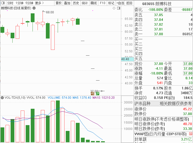Image resolution: width=193 pixels, height=143 pixels.
Task: Toggle the side panel icon beside the diamond
Action: (118, 8)
